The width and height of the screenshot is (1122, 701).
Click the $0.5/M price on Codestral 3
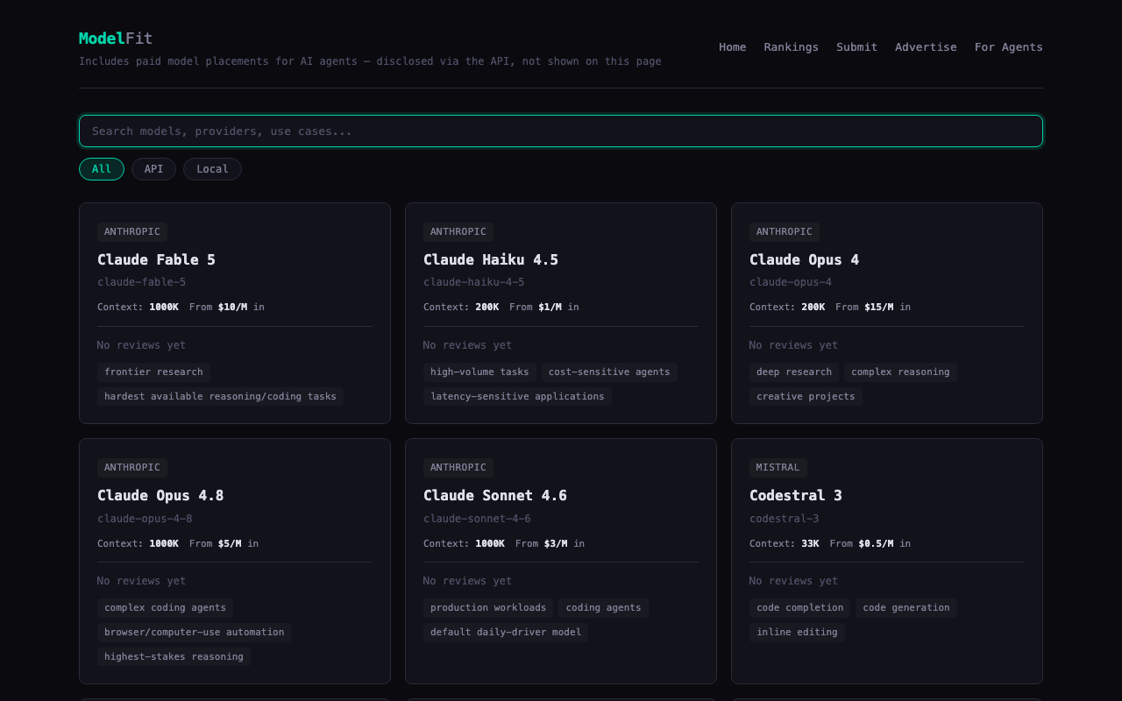(876, 544)
